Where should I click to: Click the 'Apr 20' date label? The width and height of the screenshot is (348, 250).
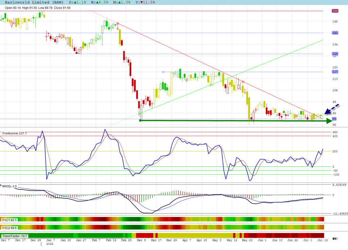point(202,240)
